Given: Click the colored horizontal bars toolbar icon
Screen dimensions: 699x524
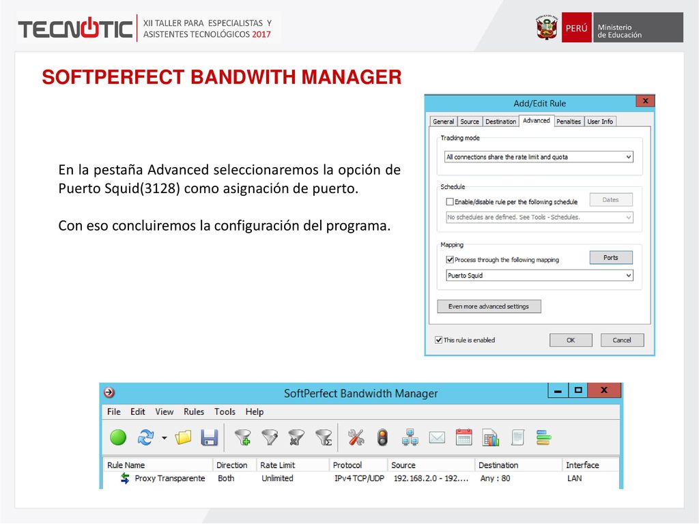Looking at the screenshot, I should click(544, 437).
